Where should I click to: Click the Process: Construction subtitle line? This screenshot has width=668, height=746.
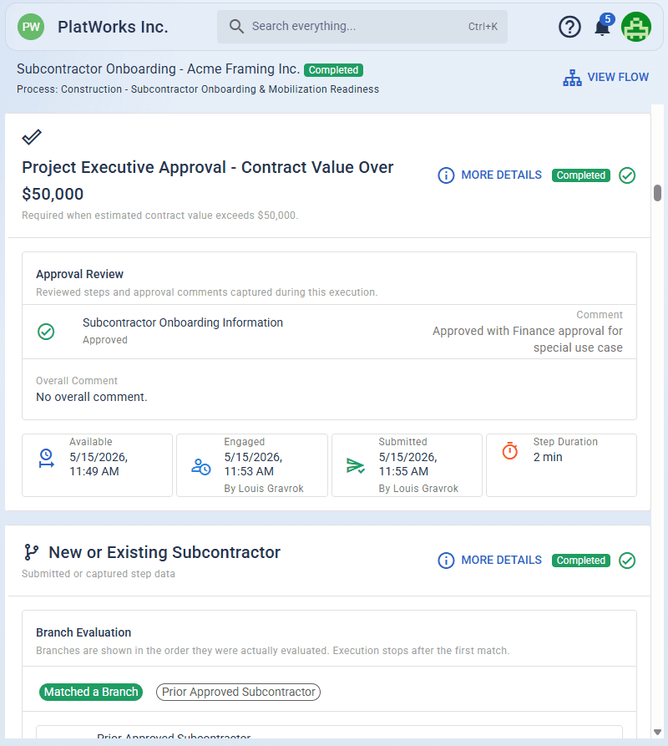[x=198, y=89]
